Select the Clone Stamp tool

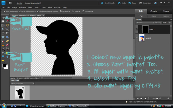(3, 45)
